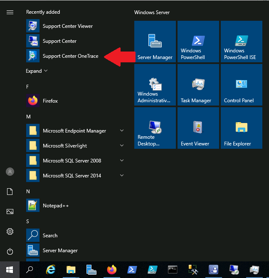Open Remote Desktop Connection tile
Image resolution: width=269 pixels, height=278 pixels.
point(155,128)
